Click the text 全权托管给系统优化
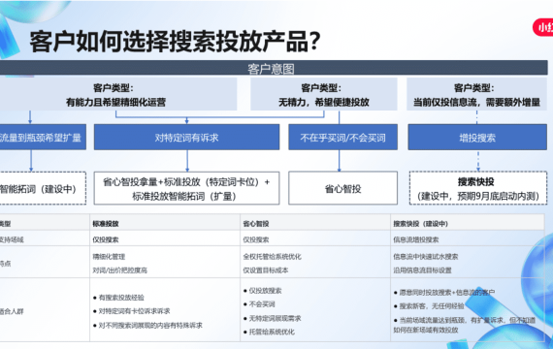 [x=272, y=257]
